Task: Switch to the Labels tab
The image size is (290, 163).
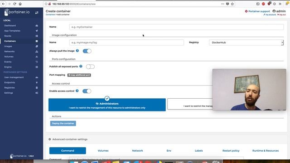Action: [x=199, y=151]
